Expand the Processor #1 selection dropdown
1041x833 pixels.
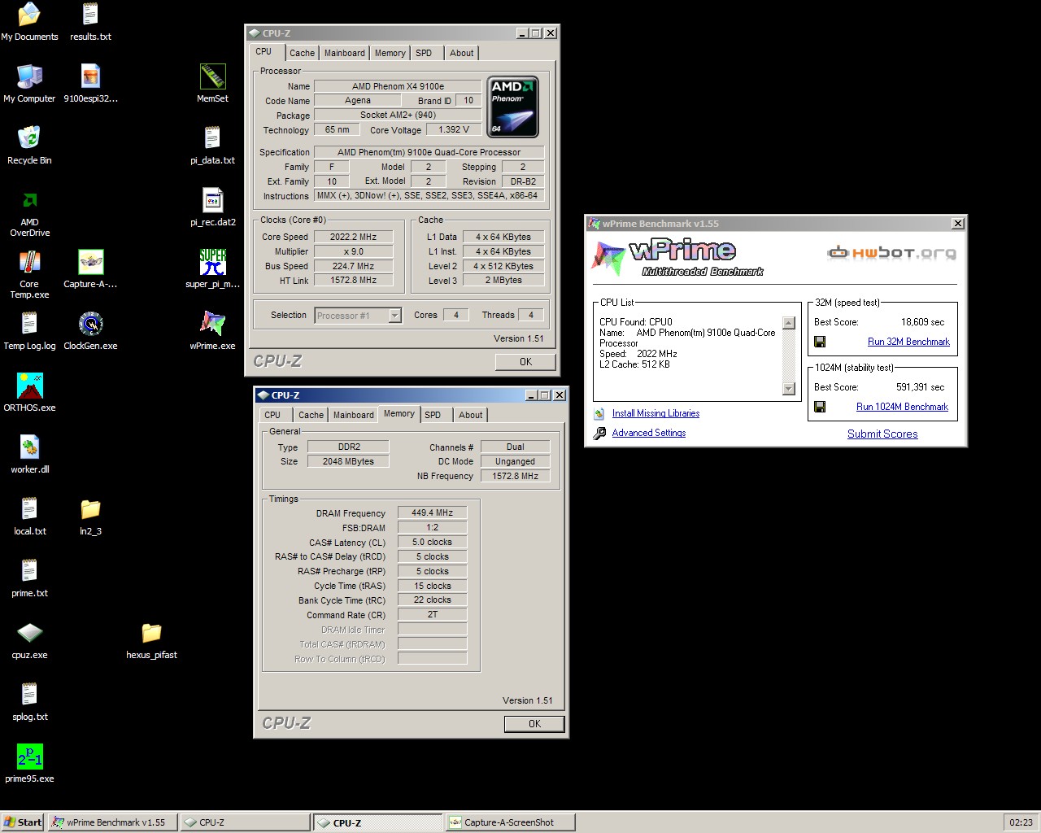tap(395, 316)
